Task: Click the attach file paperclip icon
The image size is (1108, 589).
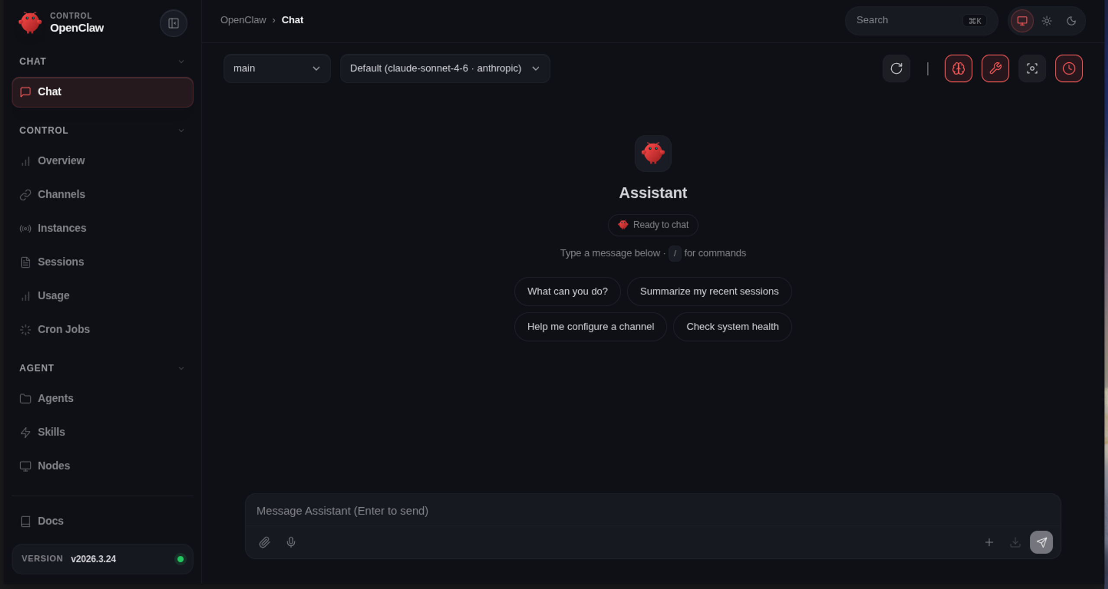Action: click(x=264, y=542)
